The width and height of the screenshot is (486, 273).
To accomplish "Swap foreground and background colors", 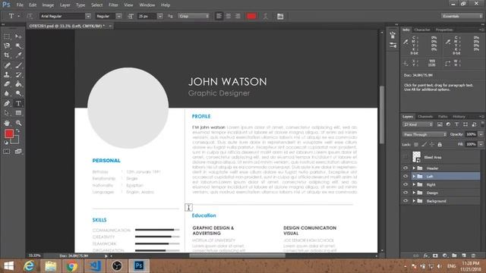I will click(18, 131).
